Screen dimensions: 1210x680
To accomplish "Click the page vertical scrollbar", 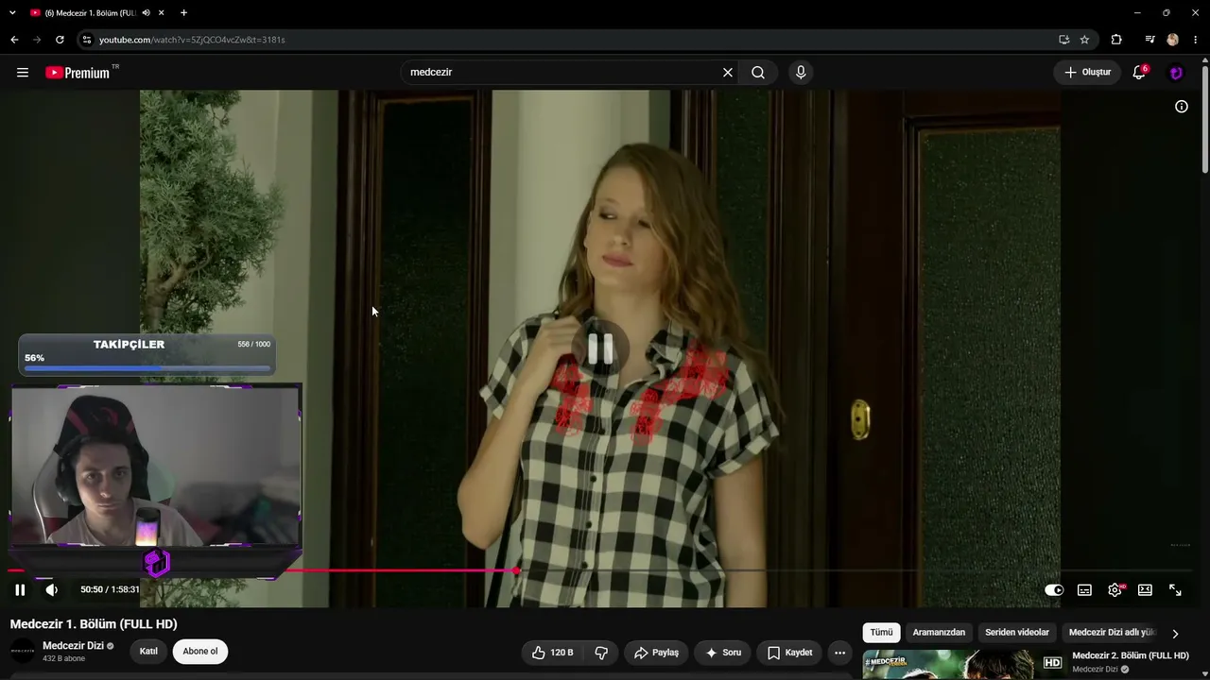I will coord(1205,118).
